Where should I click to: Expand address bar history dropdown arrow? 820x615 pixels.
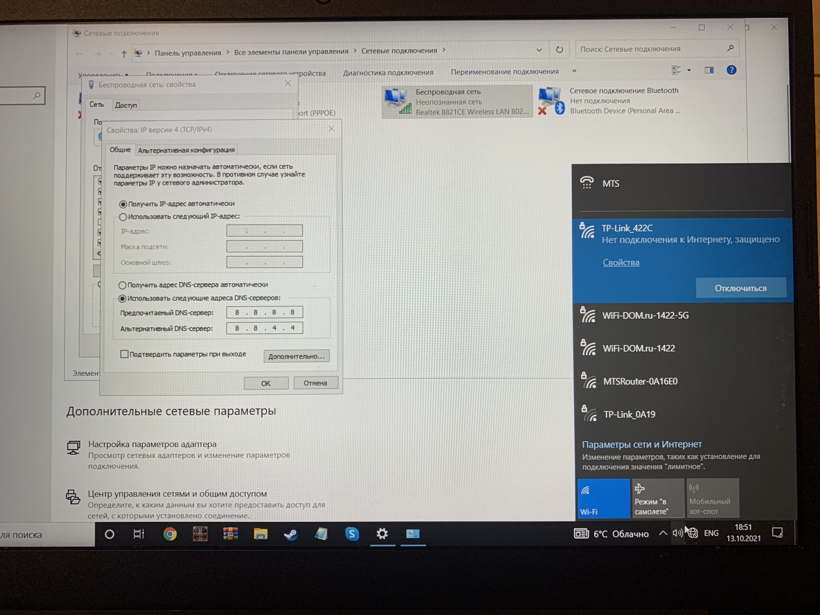coord(539,50)
